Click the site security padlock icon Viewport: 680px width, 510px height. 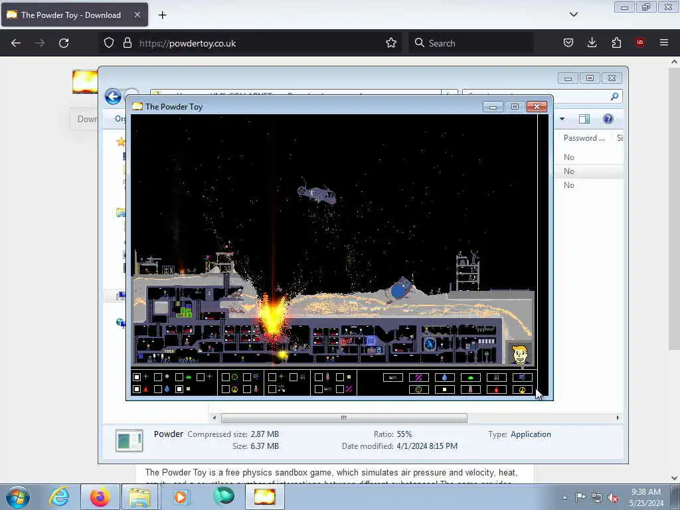(127, 43)
